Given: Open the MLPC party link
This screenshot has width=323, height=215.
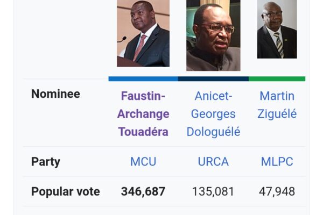Looking at the screenshot, I should pos(277,161).
